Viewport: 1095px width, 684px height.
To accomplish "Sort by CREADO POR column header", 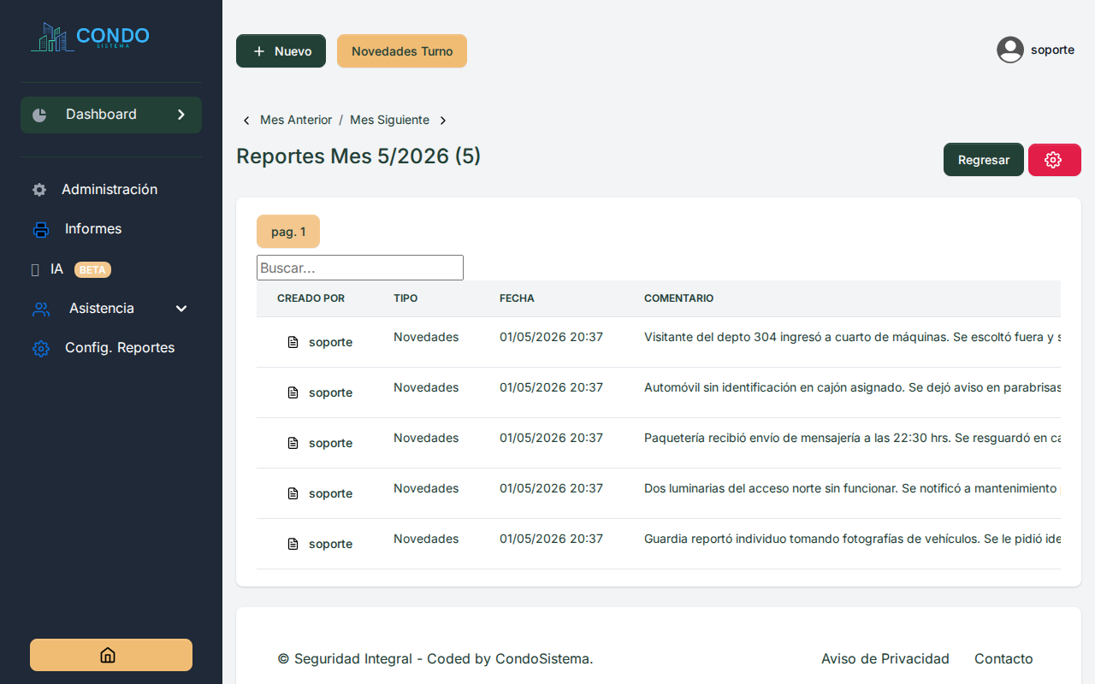I will point(311,298).
